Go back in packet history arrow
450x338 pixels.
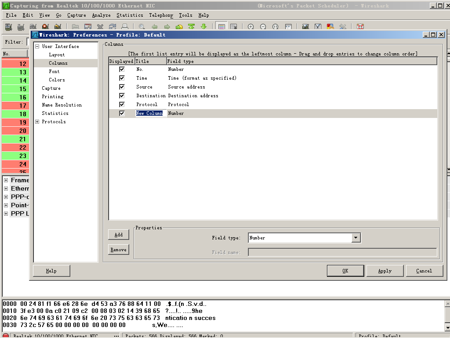pyautogui.click(x=154, y=27)
